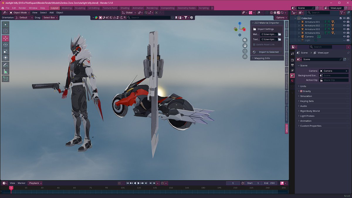Switch to the Geometry Nodes workspace tab

(187, 8)
